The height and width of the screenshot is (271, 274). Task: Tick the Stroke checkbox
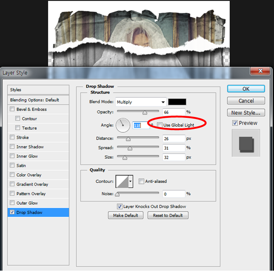pyautogui.click(x=12, y=137)
